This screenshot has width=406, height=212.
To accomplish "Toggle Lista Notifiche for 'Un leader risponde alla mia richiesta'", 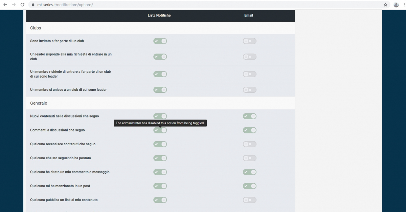I will tap(160, 57).
